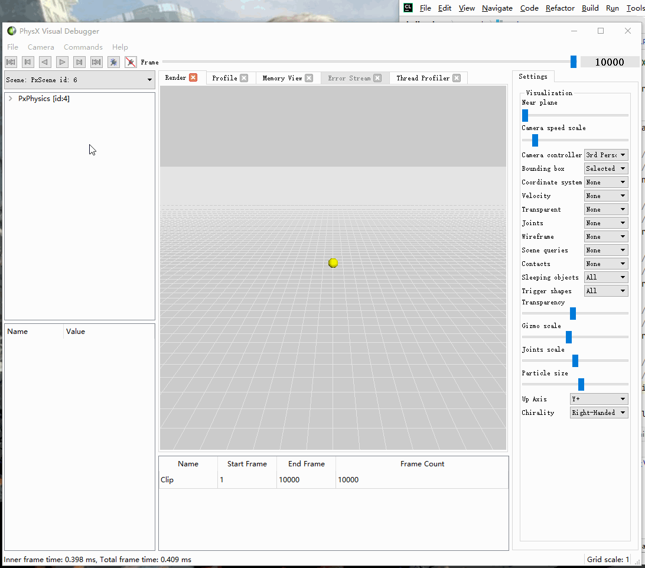Click the PhysX Visual Debugger logo icon

tap(12, 31)
